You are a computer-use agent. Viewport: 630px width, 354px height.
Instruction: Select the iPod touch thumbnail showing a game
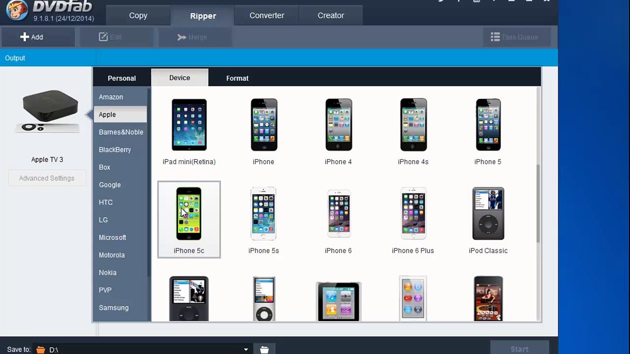488,298
